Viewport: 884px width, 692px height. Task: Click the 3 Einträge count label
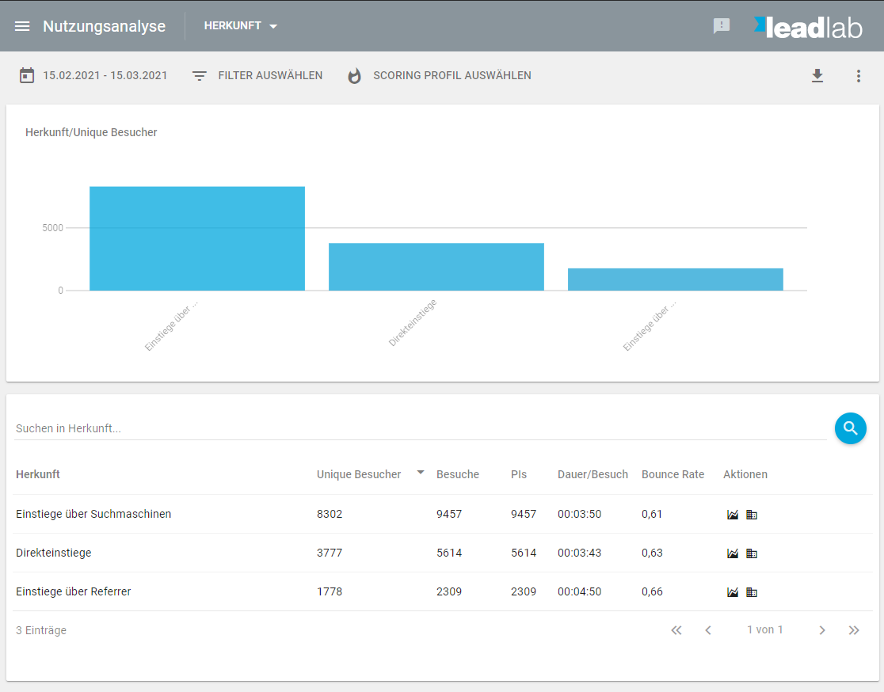tap(41, 630)
